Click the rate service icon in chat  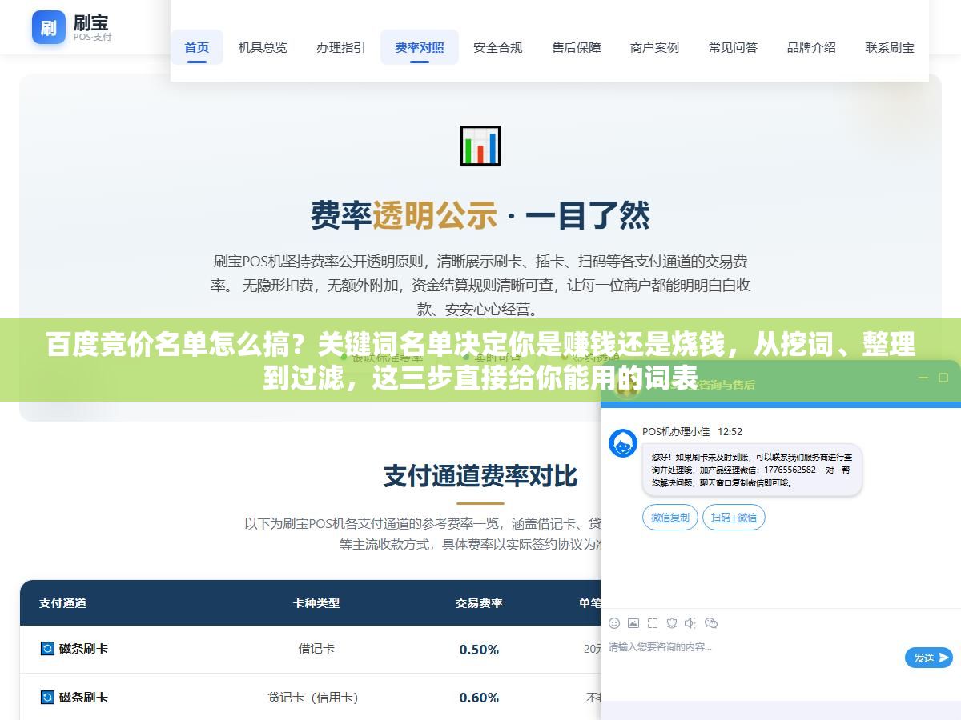(672, 622)
